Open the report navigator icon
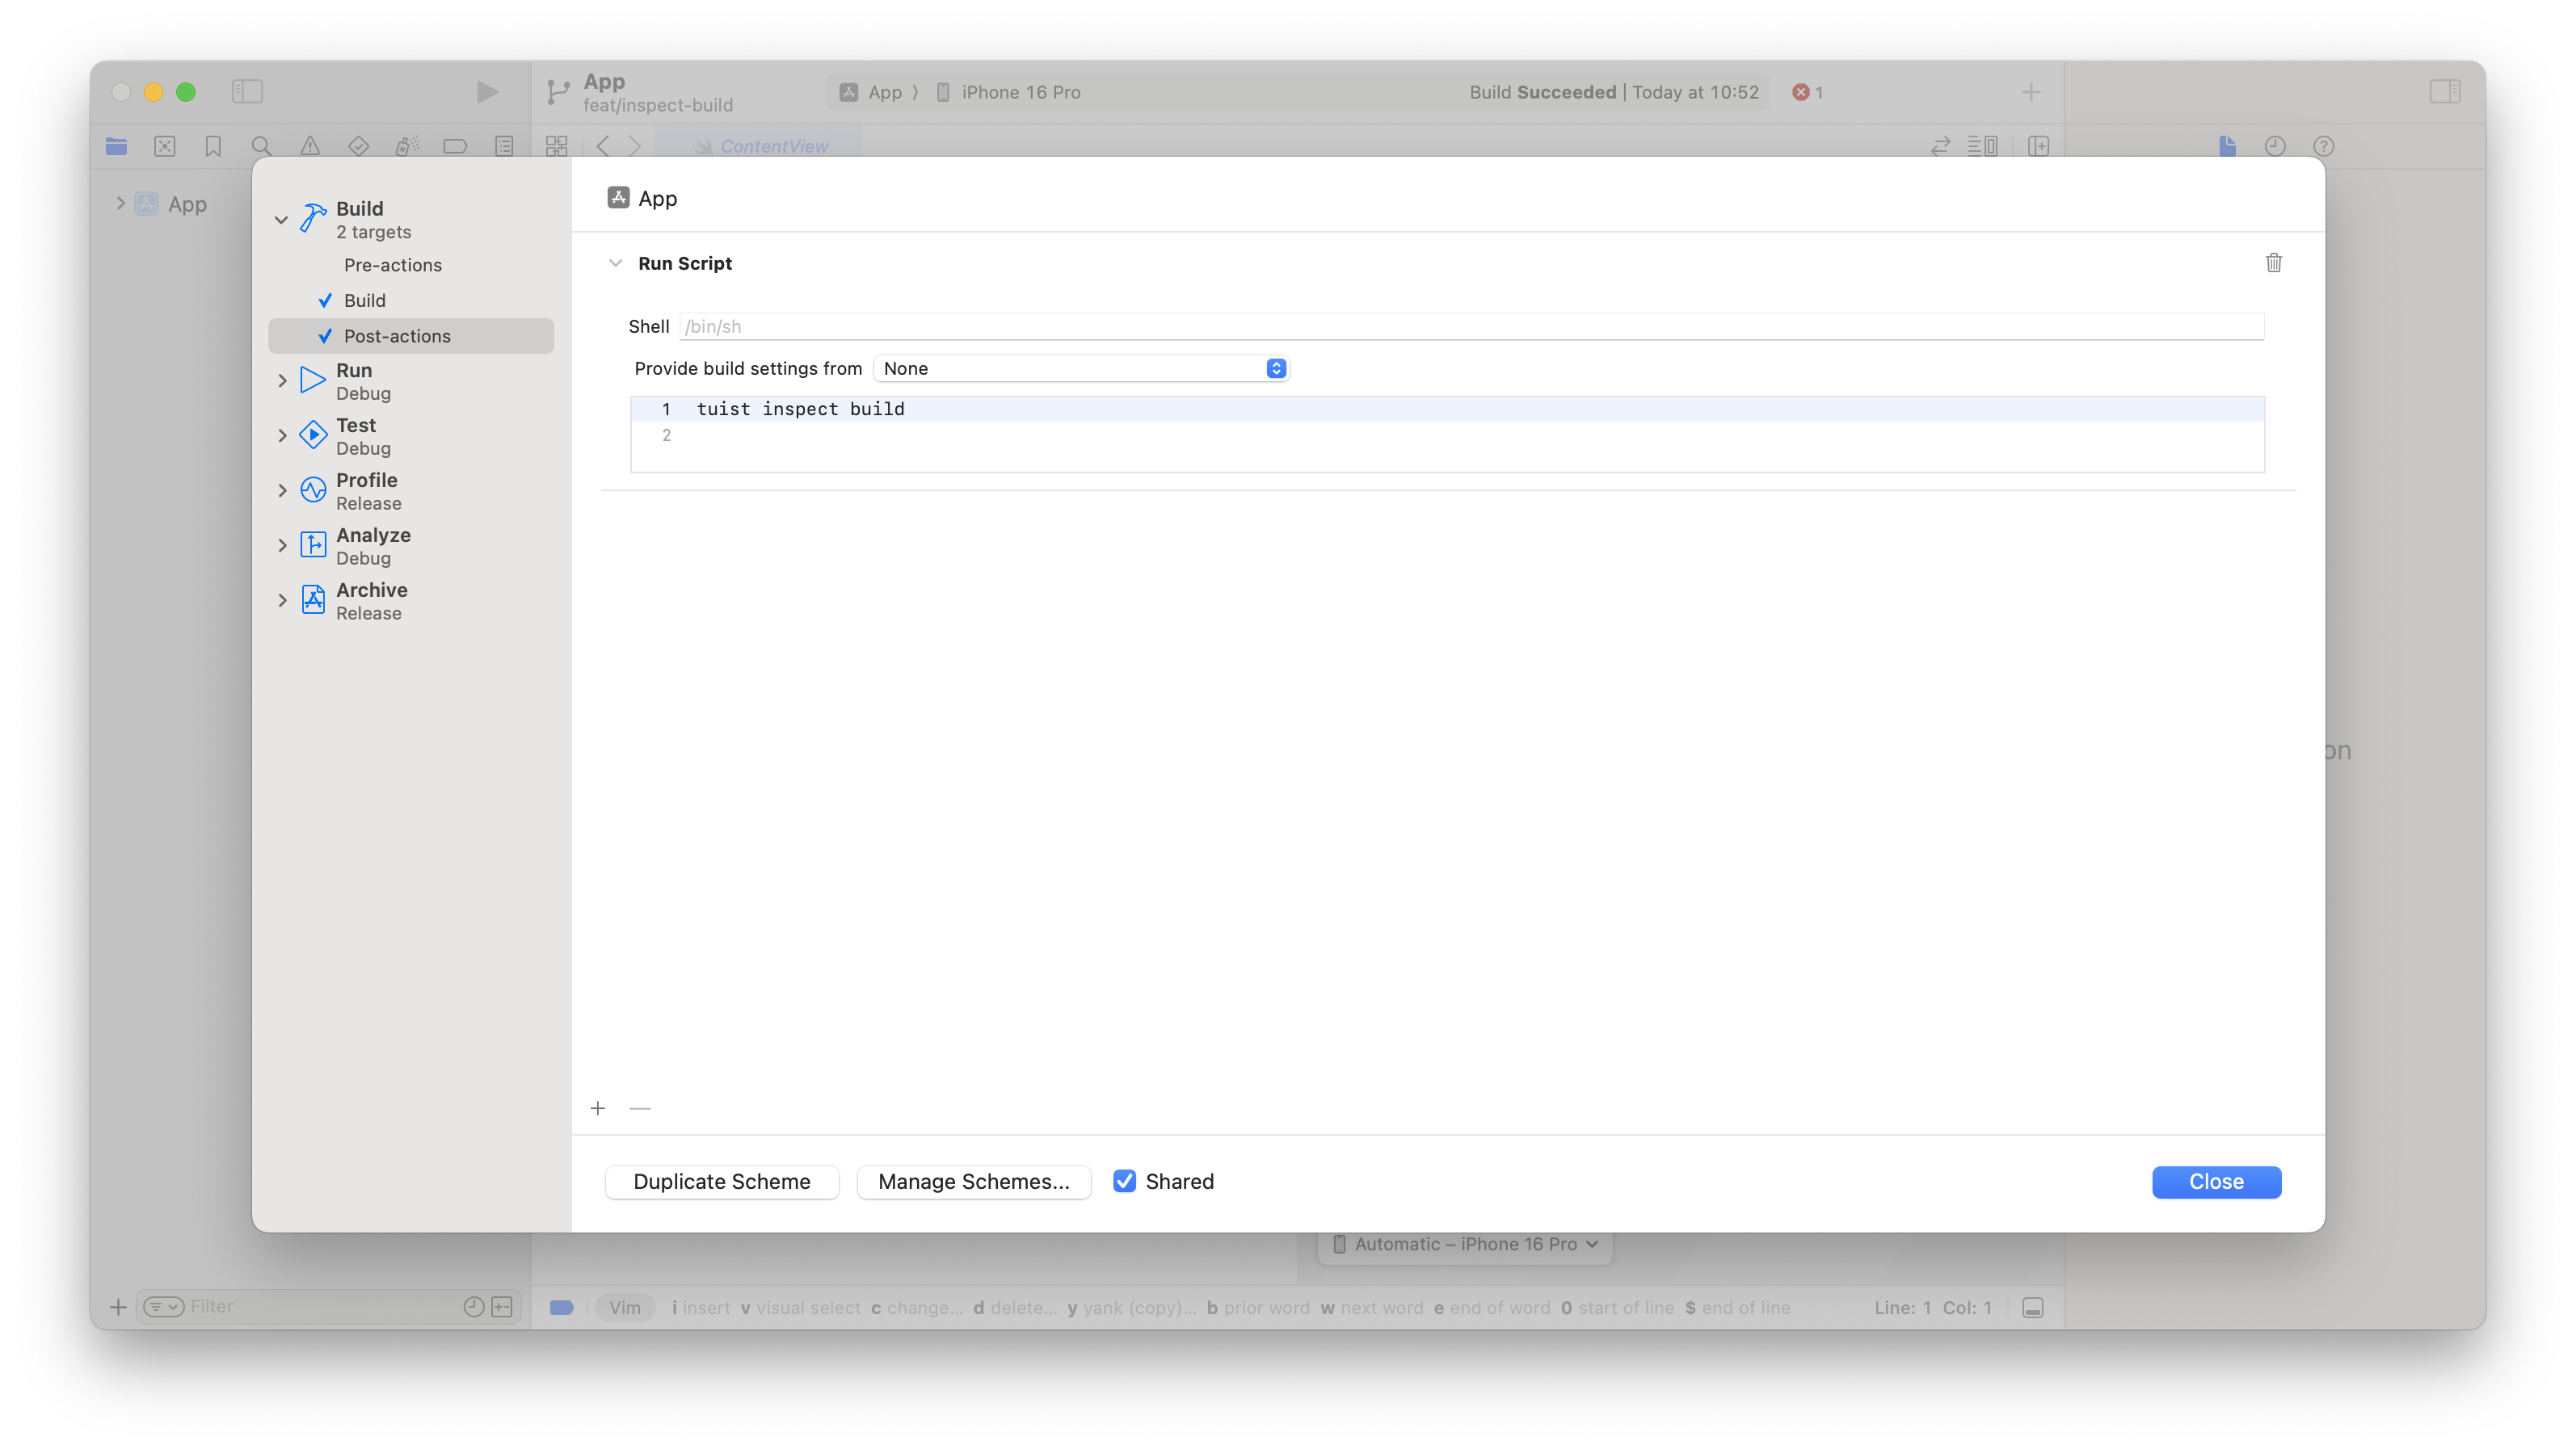 pyautogui.click(x=504, y=146)
